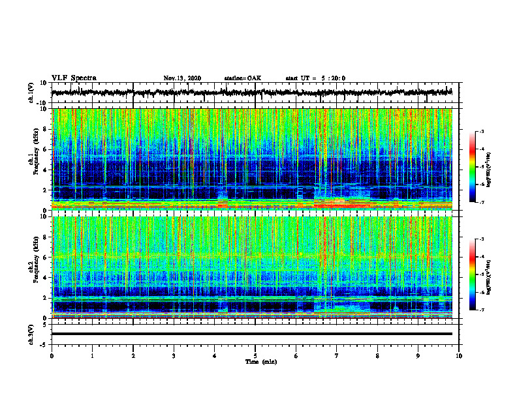Click time-axis tick label "7"
Viewport: 517px width, 399px height.
coord(337,356)
